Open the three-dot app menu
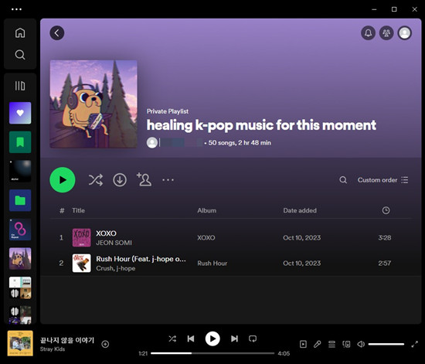 (x=16, y=9)
